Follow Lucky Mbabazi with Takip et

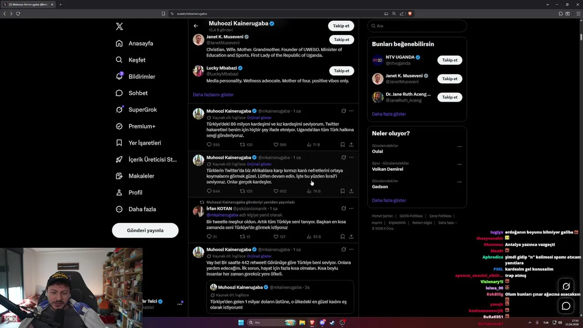[342, 71]
